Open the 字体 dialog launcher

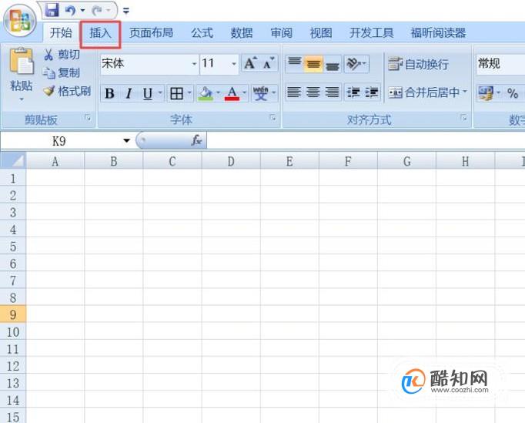pos(273,118)
